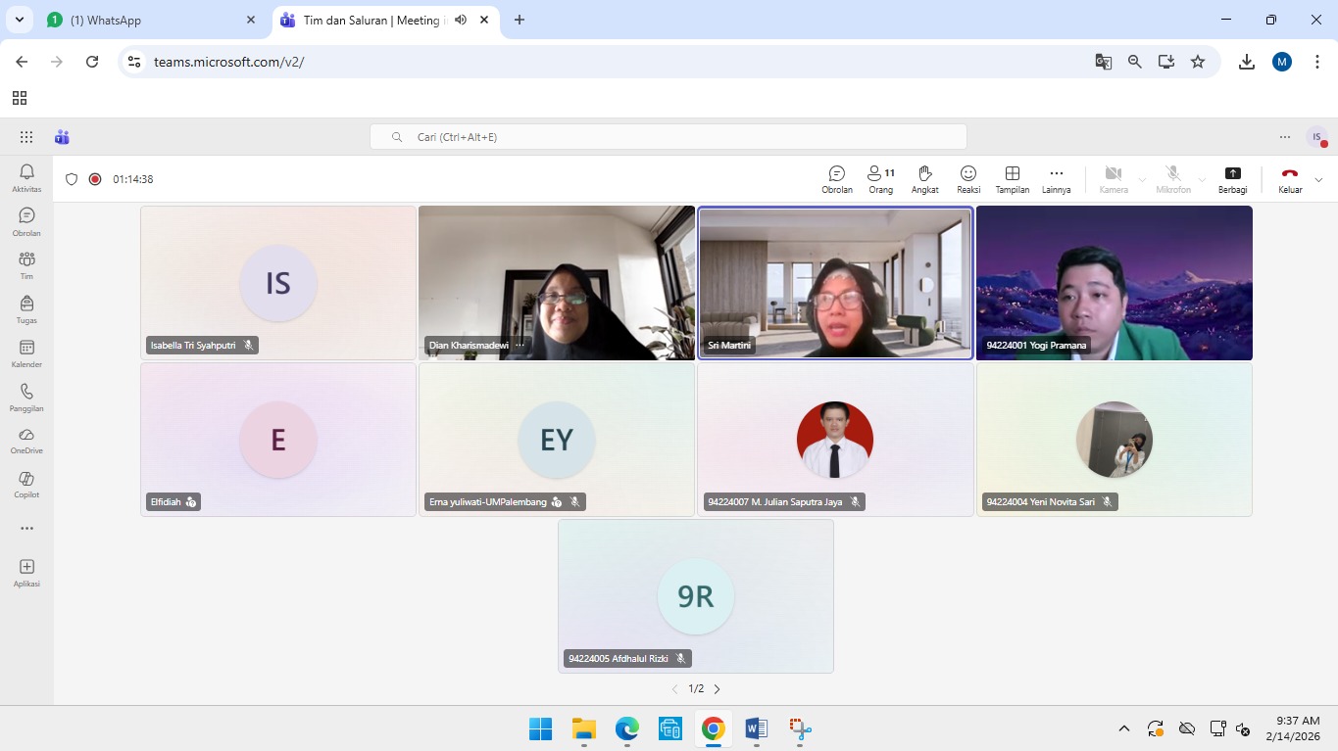Click Keluar to leave the meeting
Viewport: 1338px width, 751px height.
(x=1289, y=179)
